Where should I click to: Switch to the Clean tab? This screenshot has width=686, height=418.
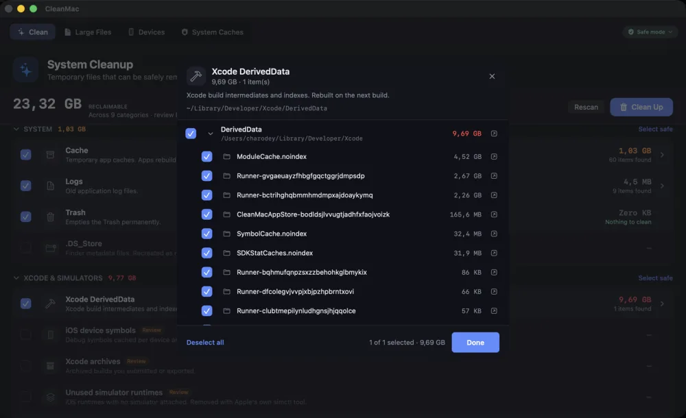coord(33,32)
